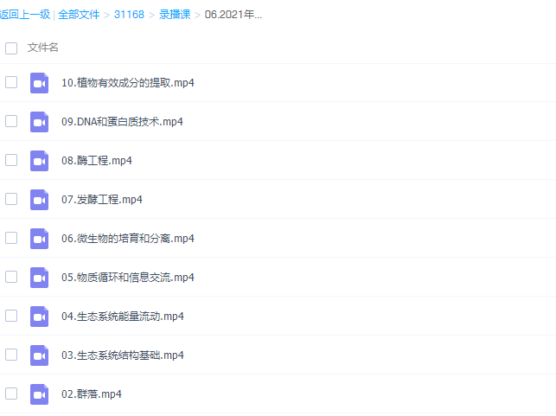Open the file 04.生态系统能量流动.mp4
This screenshot has width=556, height=416.
coord(122,317)
